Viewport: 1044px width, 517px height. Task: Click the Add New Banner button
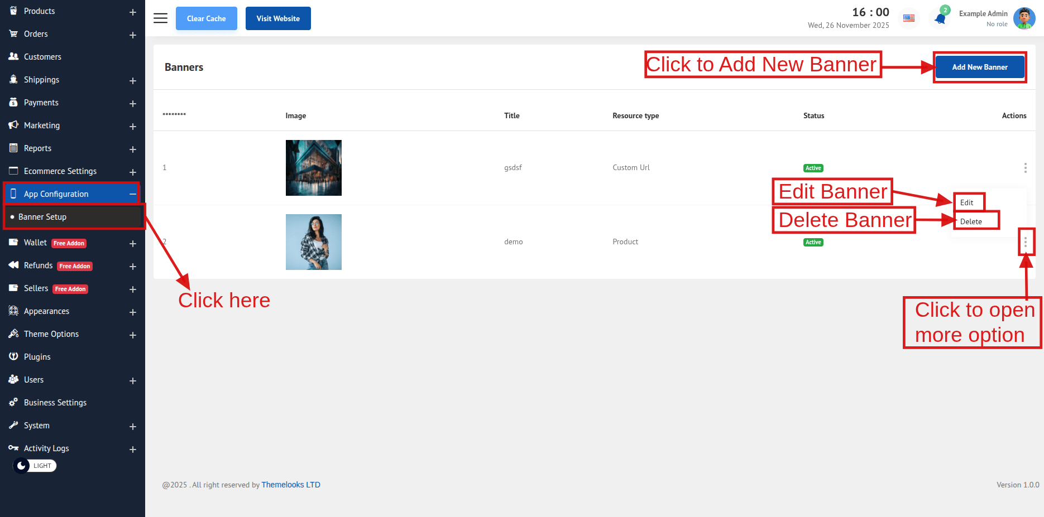[979, 67]
